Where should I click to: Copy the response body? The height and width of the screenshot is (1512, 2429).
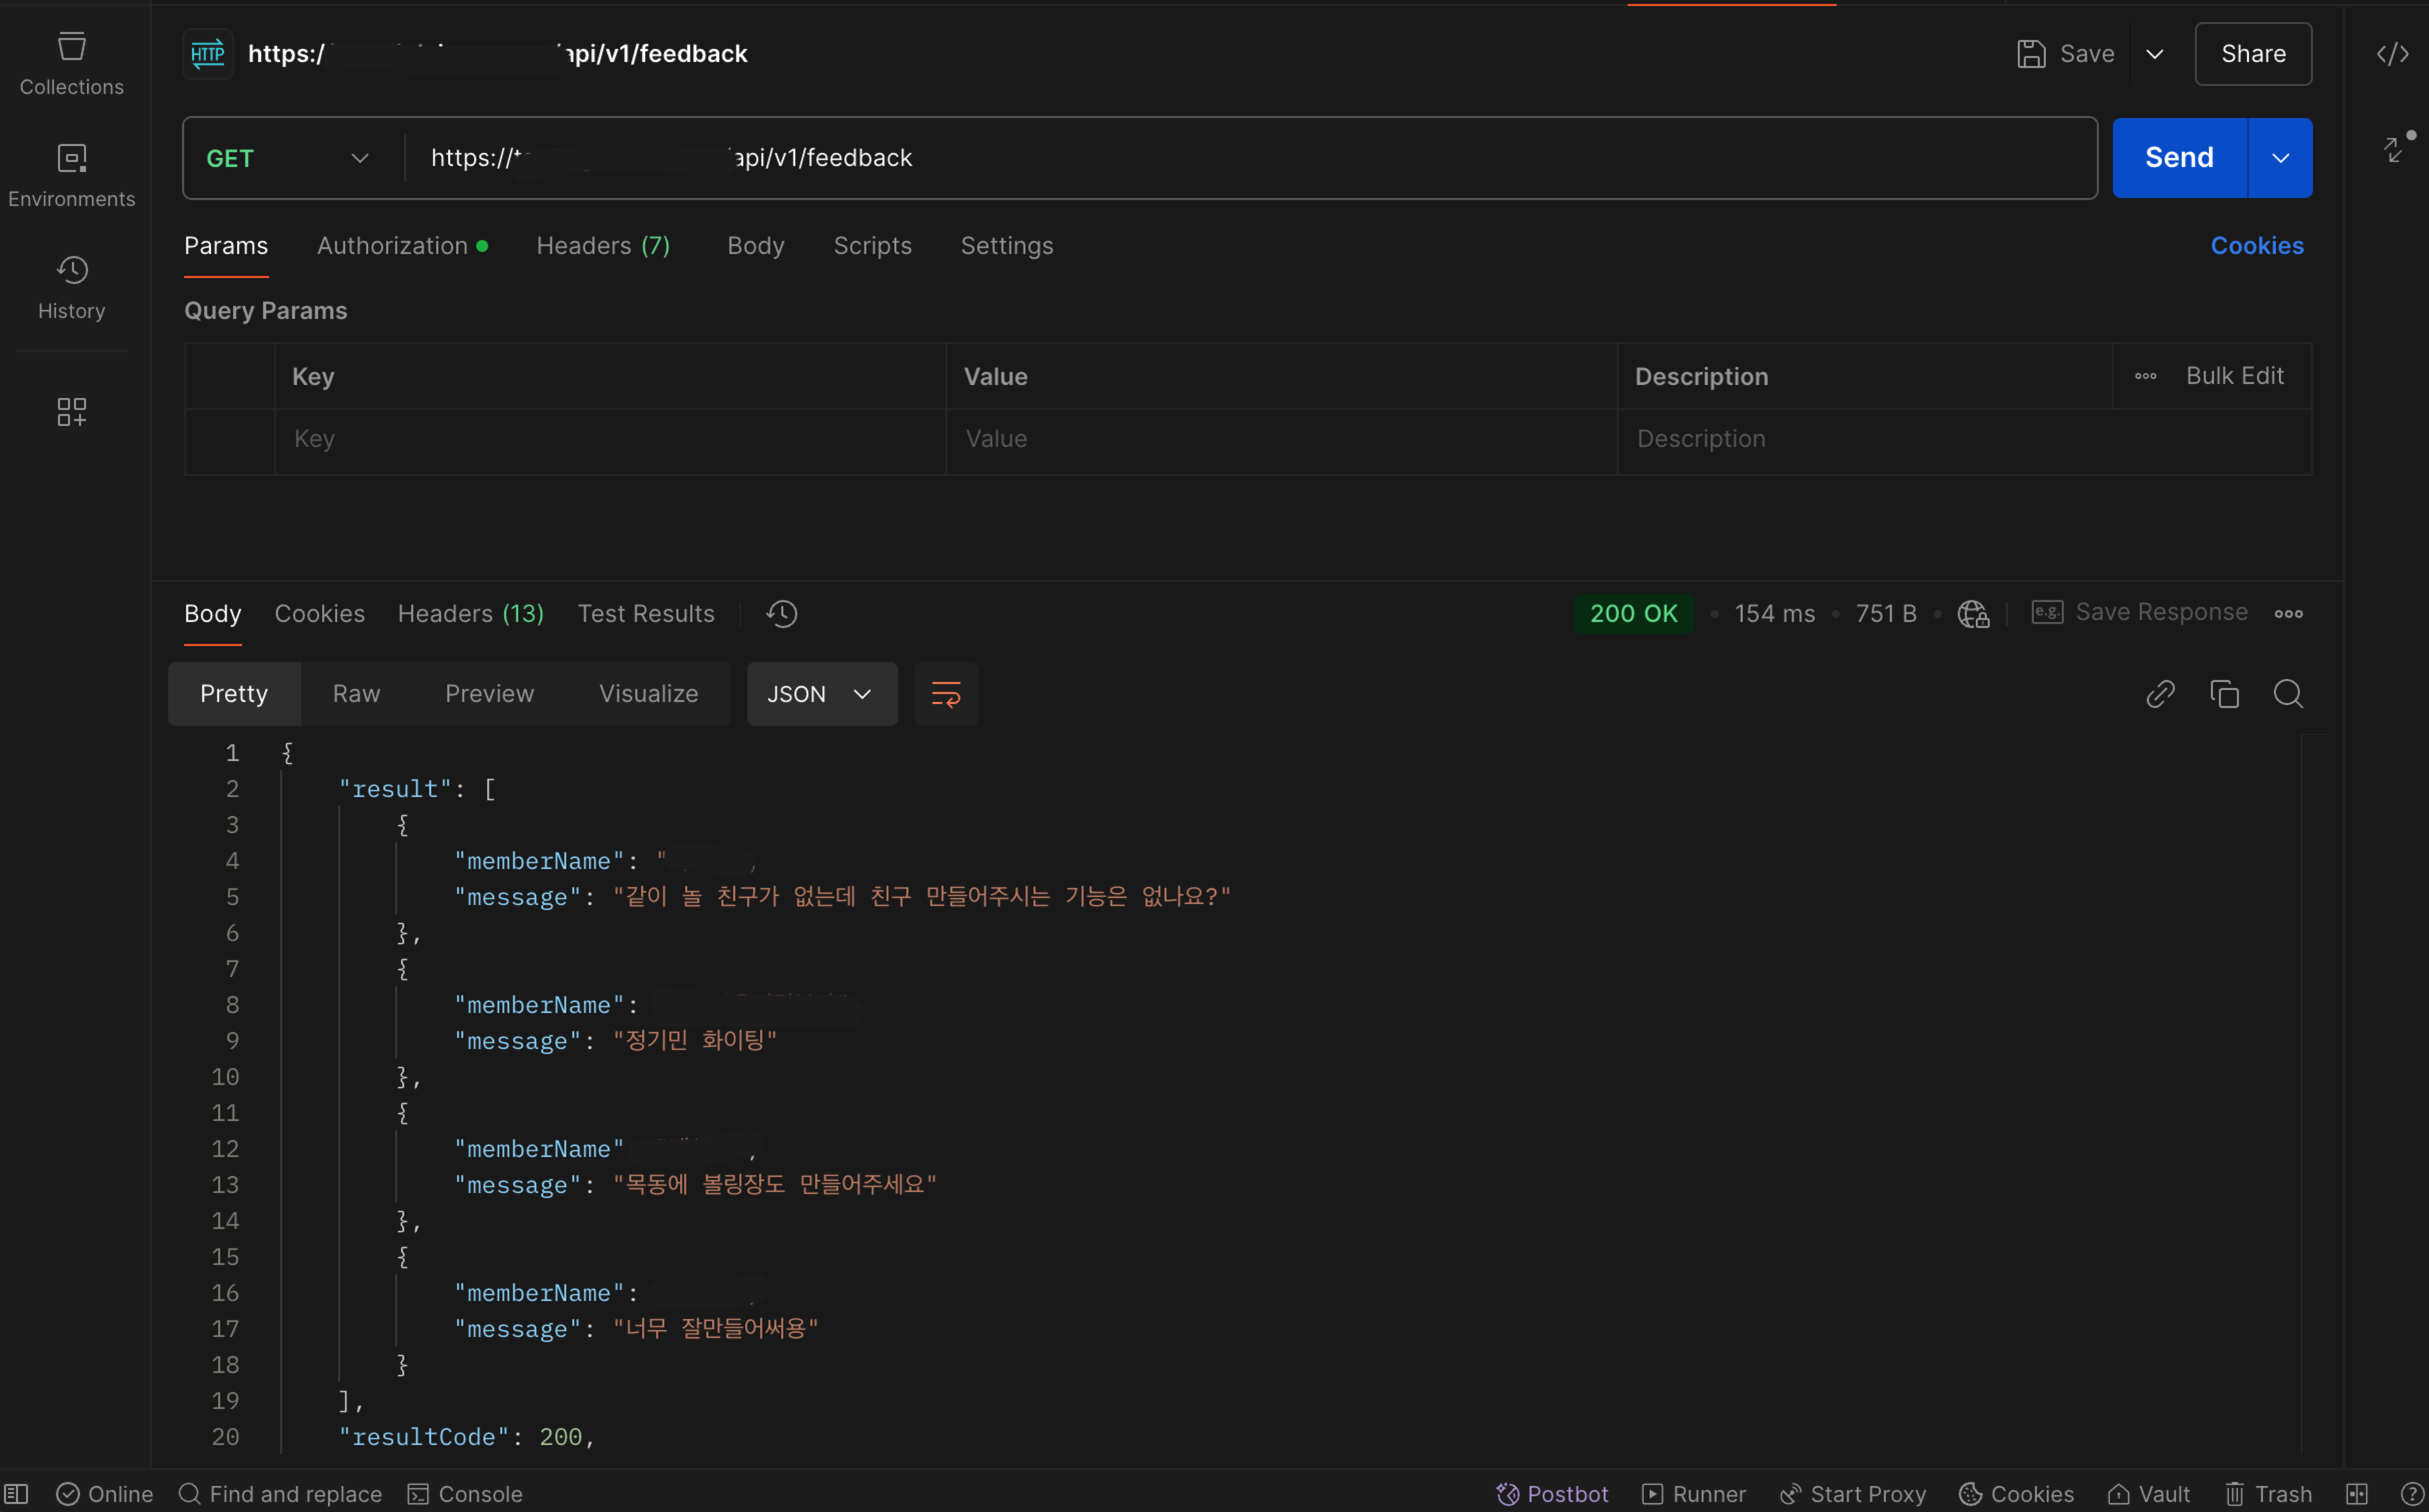(x=2224, y=694)
